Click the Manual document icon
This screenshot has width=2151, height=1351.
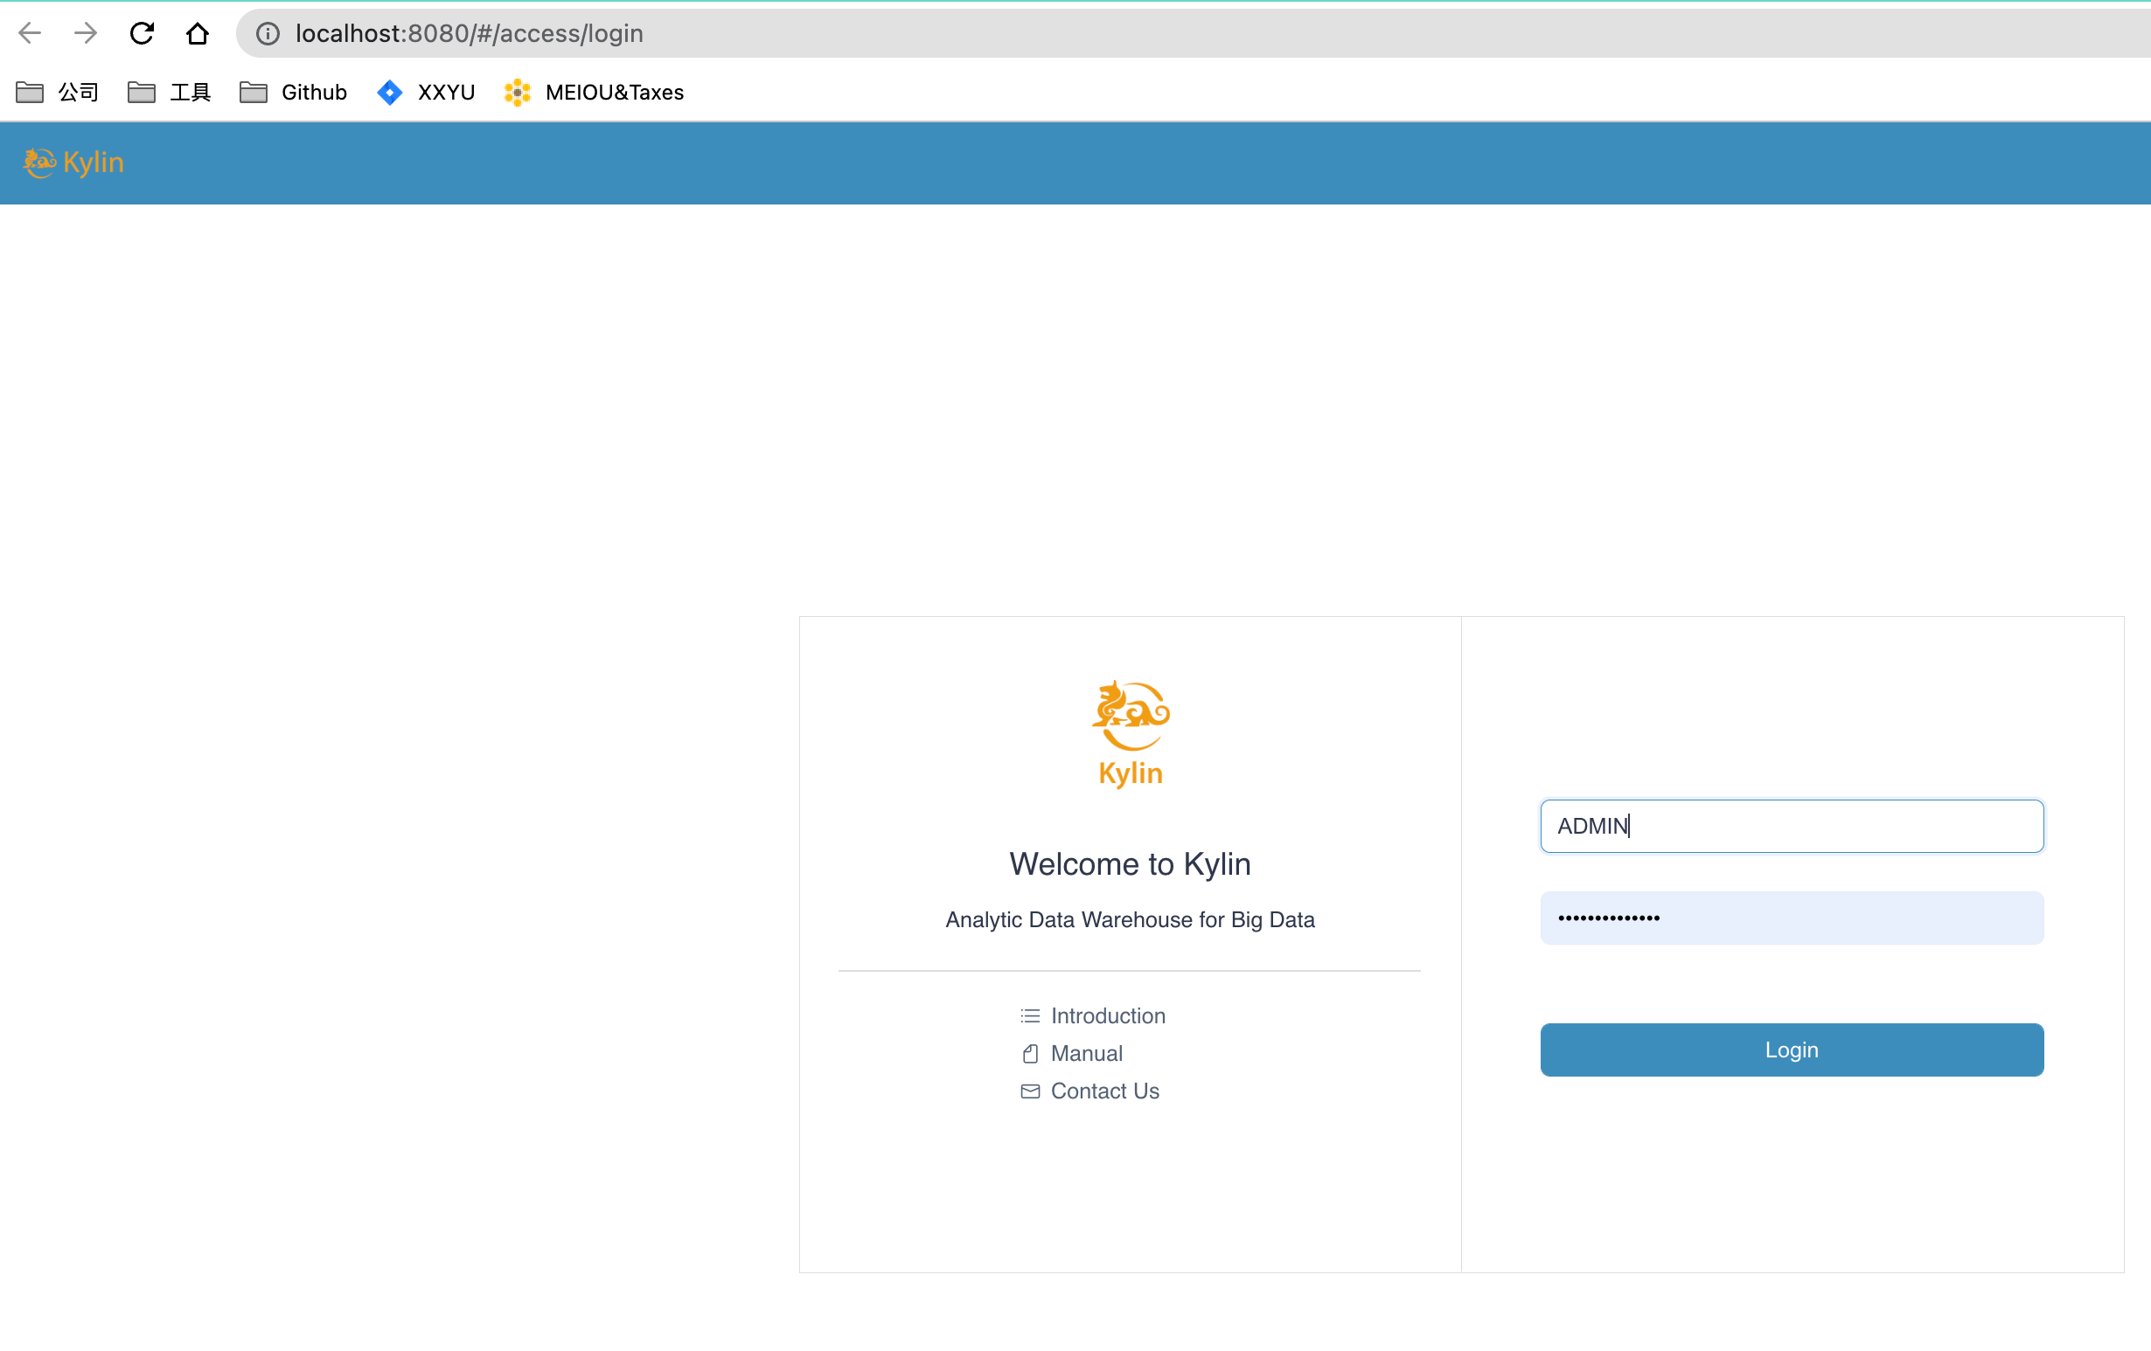tap(1030, 1053)
